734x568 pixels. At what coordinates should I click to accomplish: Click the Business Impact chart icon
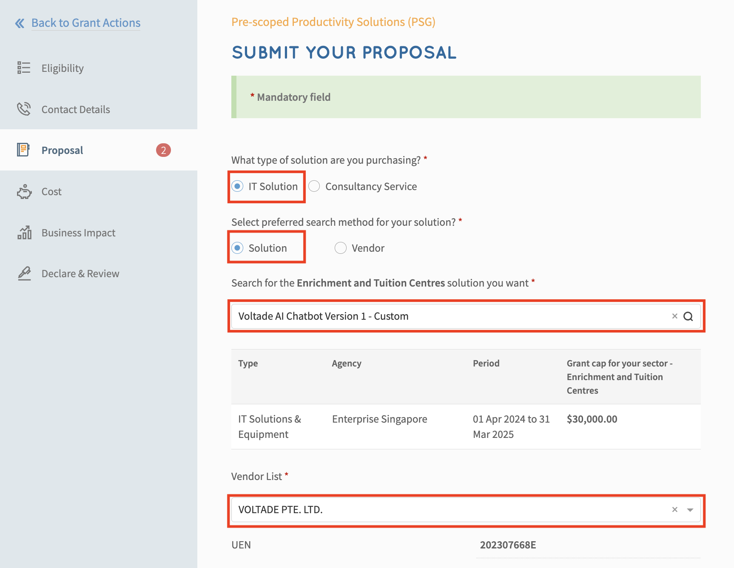tap(24, 233)
